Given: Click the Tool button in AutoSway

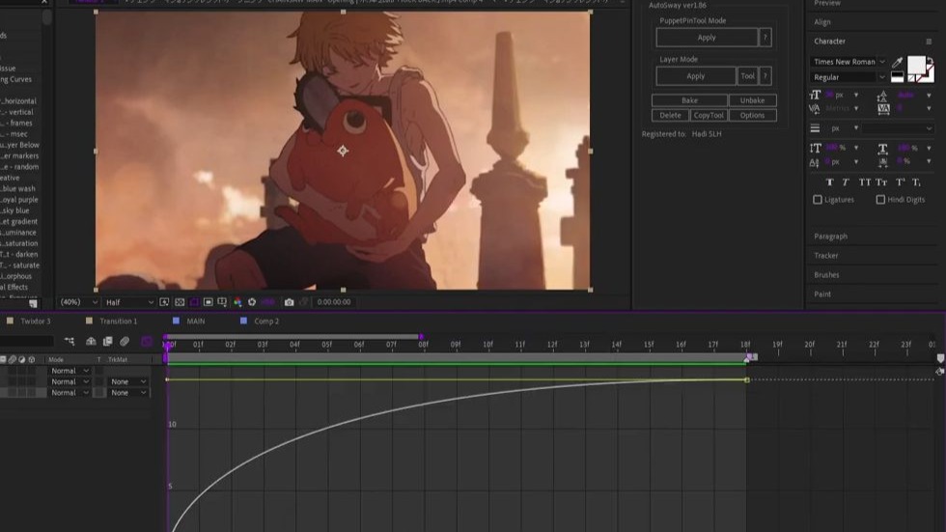Looking at the screenshot, I should pos(747,76).
